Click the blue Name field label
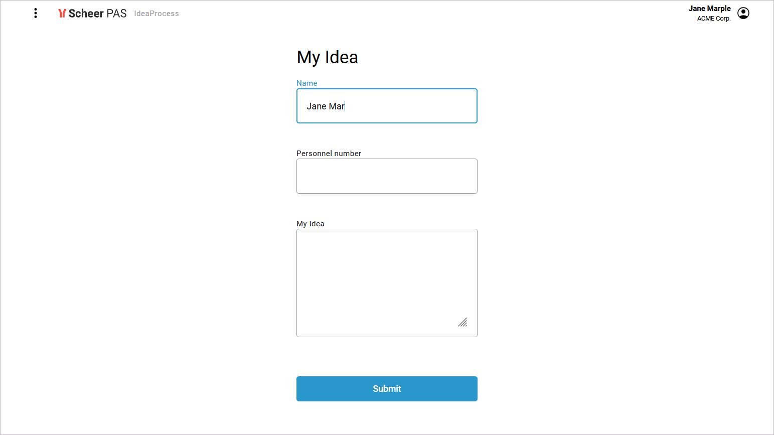Image resolution: width=774 pixels, height=435 pixels. [x=306, y=83]
